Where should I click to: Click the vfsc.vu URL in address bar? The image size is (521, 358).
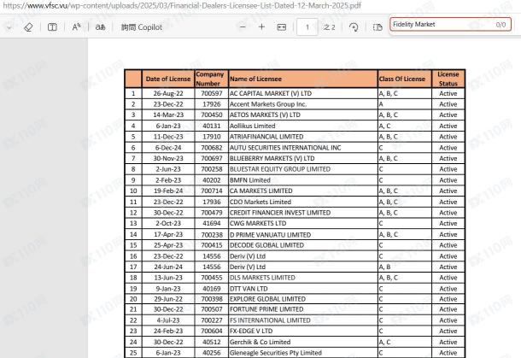(x=182, y=6)
